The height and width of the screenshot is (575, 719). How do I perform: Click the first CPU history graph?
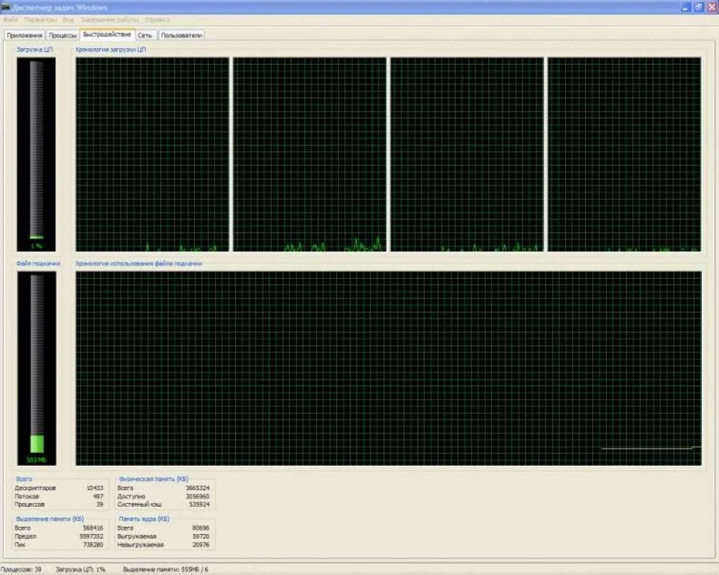152,154
